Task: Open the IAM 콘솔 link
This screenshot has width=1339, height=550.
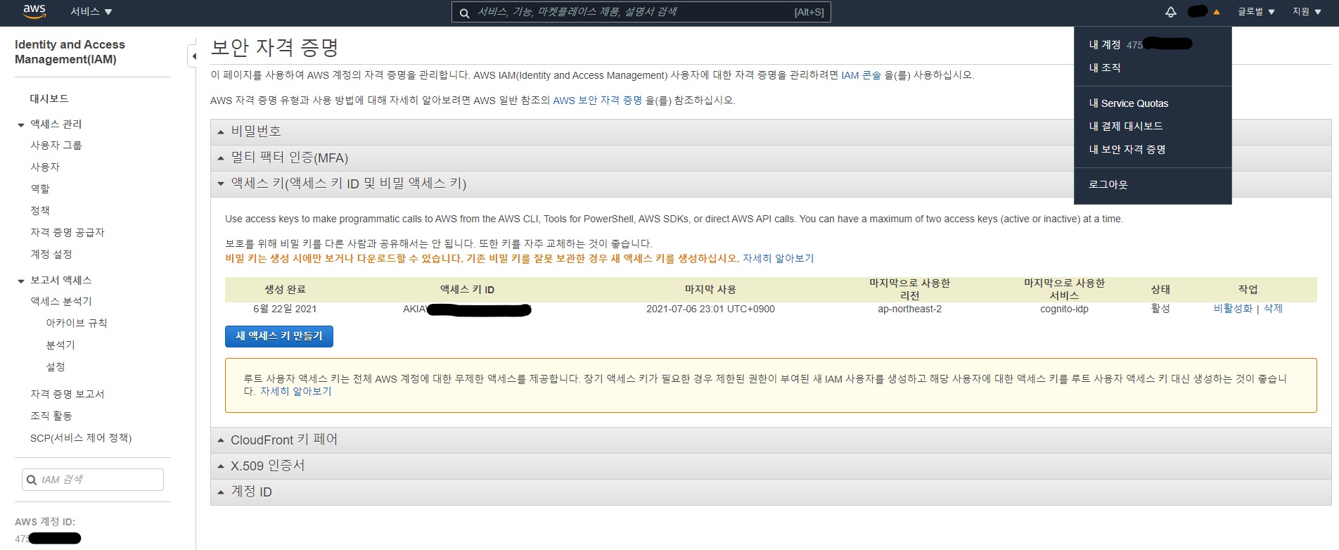Action: pyautogui.click(x=861, y=75)
